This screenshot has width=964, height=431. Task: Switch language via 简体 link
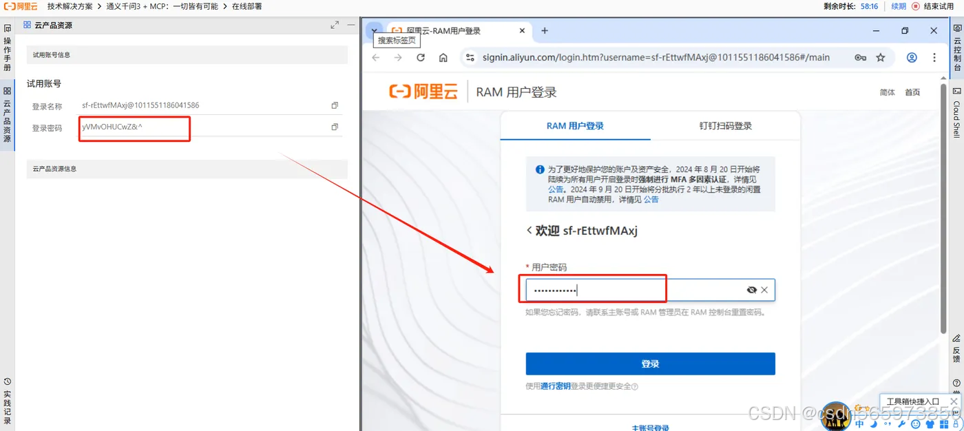pos(888,92)
